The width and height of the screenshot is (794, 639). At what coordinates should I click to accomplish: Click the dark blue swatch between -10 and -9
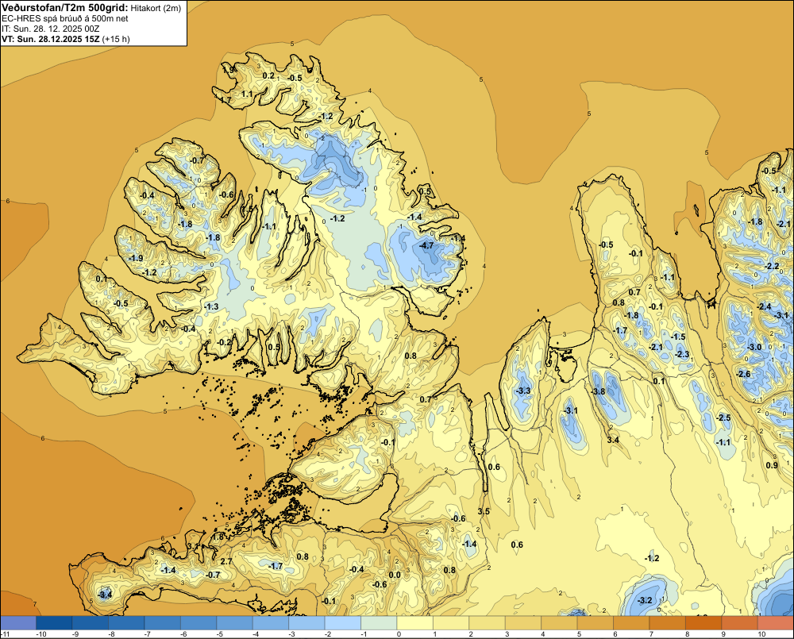54,622
